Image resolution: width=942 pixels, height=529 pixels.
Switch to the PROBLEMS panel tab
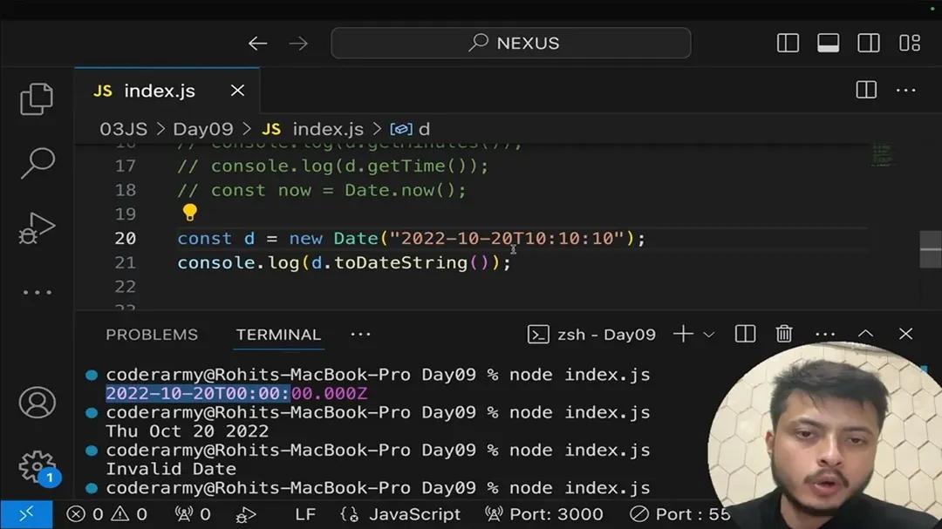point(152,335)
